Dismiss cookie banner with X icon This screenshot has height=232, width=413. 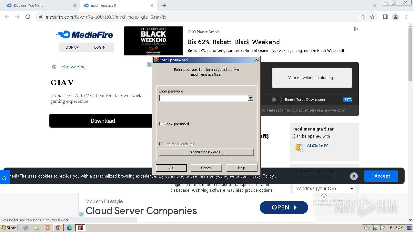point(354,176)
